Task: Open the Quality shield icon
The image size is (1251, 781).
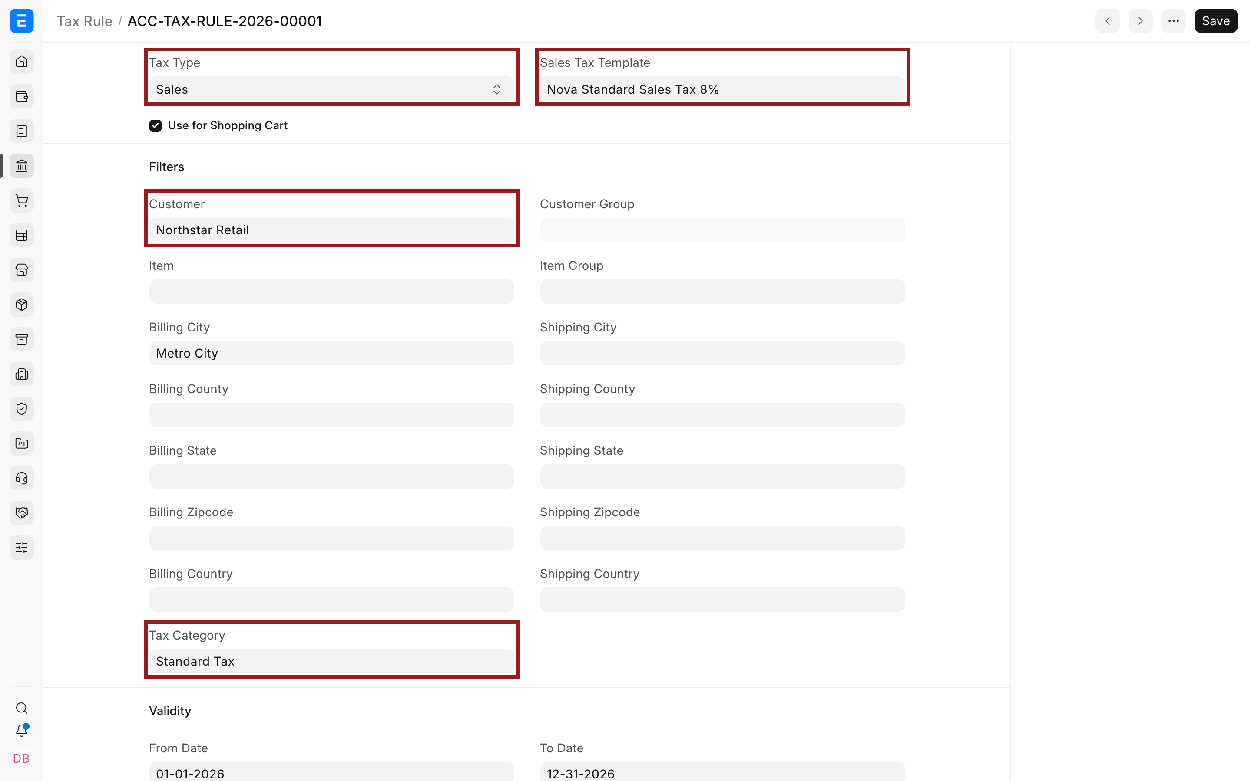Action: point(22,409)
